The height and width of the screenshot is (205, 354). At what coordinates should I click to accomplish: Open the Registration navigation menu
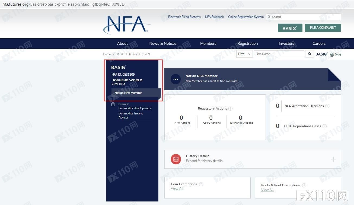coord(247,43)
